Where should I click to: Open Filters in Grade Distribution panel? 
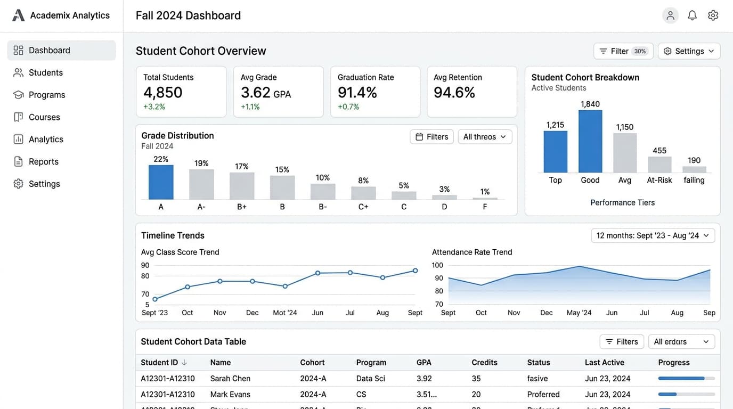pyautogui.click(x=431, y=137)
